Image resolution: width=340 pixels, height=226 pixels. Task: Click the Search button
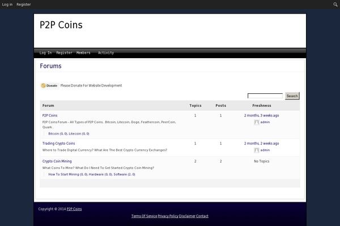pyautogui.click(x=292, y=96)
